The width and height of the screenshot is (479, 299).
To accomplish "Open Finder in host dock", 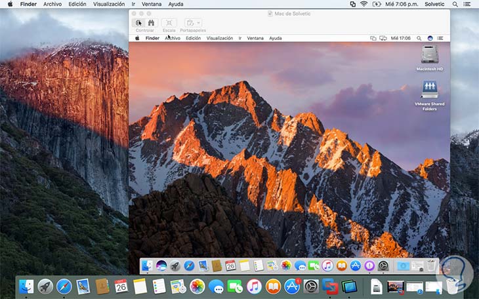I will (26, 287).
